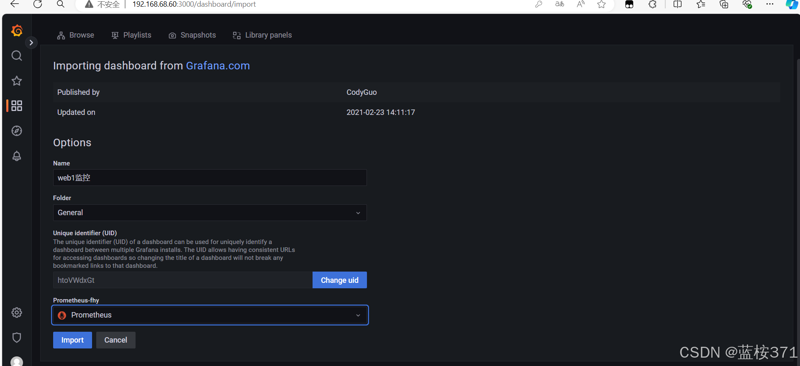This screenshot has width=800, height=366.
Task: Switch to the Library panels tab
Action: pyautogui.click(x=262, y=35)
